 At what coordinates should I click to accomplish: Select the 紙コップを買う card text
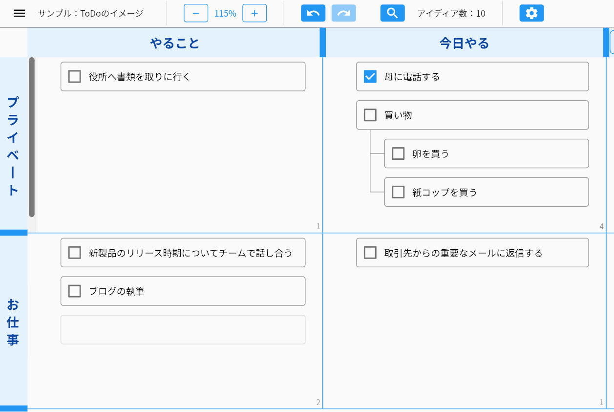pos(445,192)
